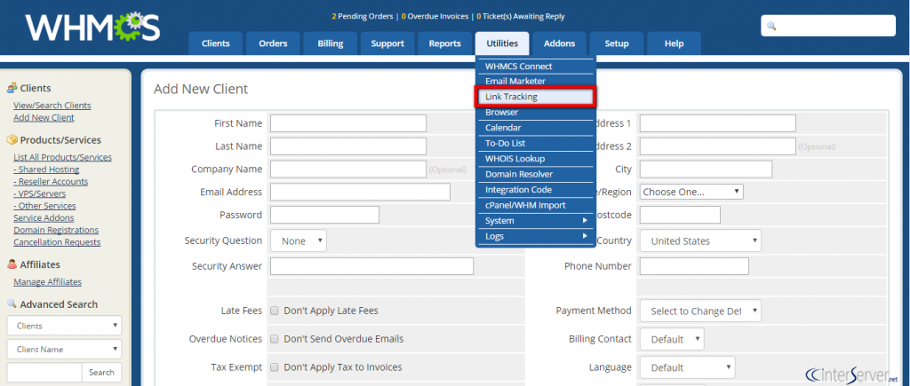The width and height of the screenshot is (910, 386).
Task: Open List All Products/Services link
Action: (x=63, y=158)
